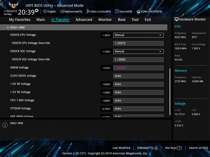This screenshot has height=157, width=210.
Task: Switch to the Boot tab
Action: pos(122,20)
